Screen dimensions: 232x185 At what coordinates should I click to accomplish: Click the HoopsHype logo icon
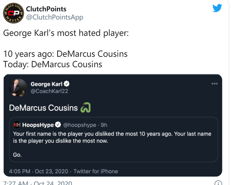pyautogui.click(x=17, y=125)
